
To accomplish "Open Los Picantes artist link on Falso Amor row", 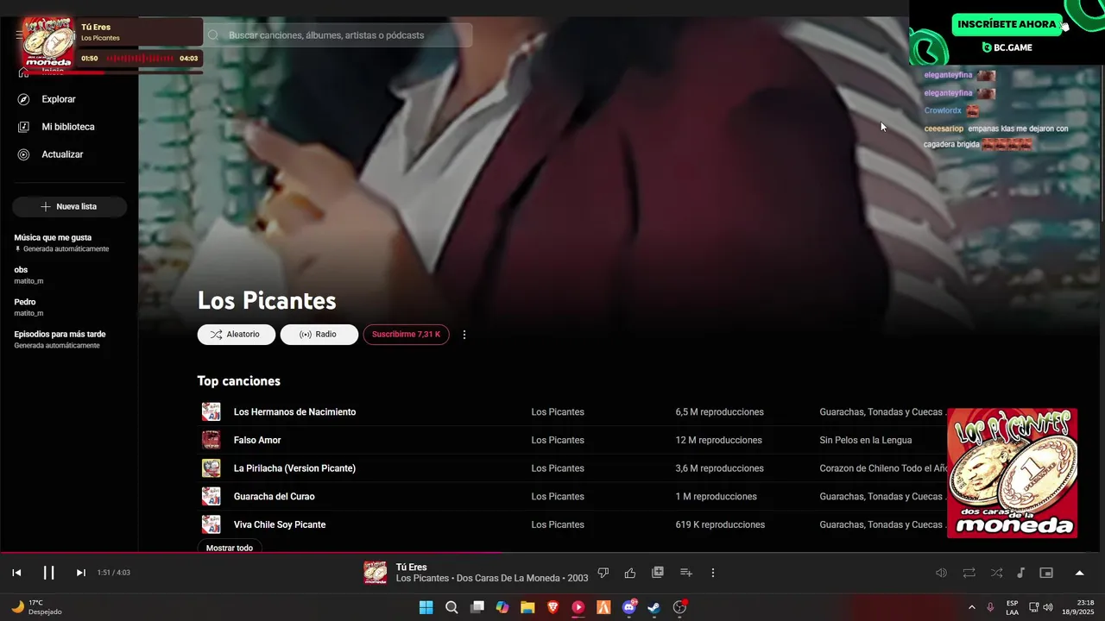I will click(x=558, y=441).
